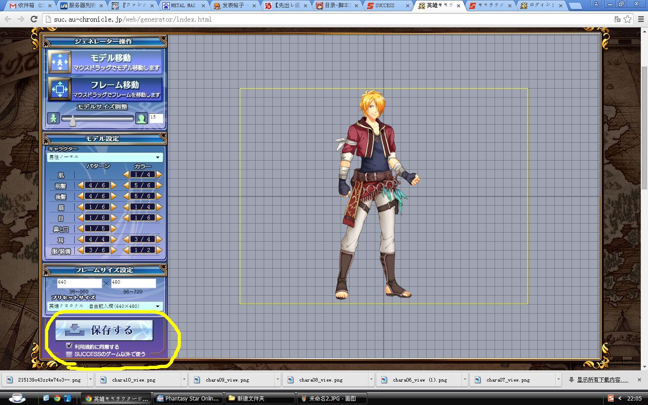Previous 後髪 color arrow
Screen dimensions: 648x405
point(126,196)
